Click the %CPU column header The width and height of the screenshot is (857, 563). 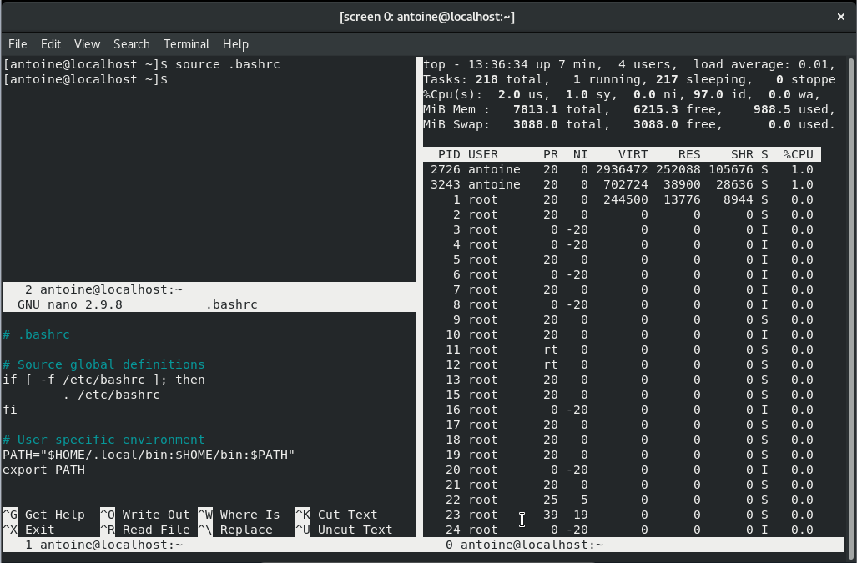[798, 154]
